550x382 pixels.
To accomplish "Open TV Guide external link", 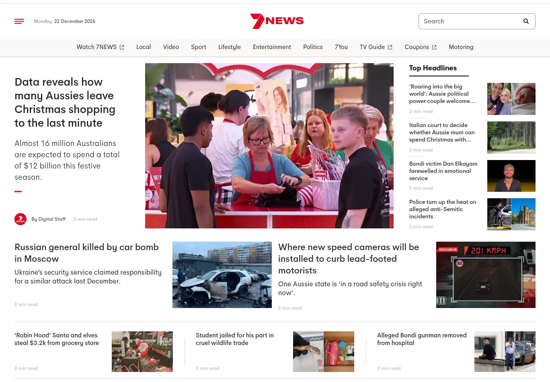I will [376, 47].
